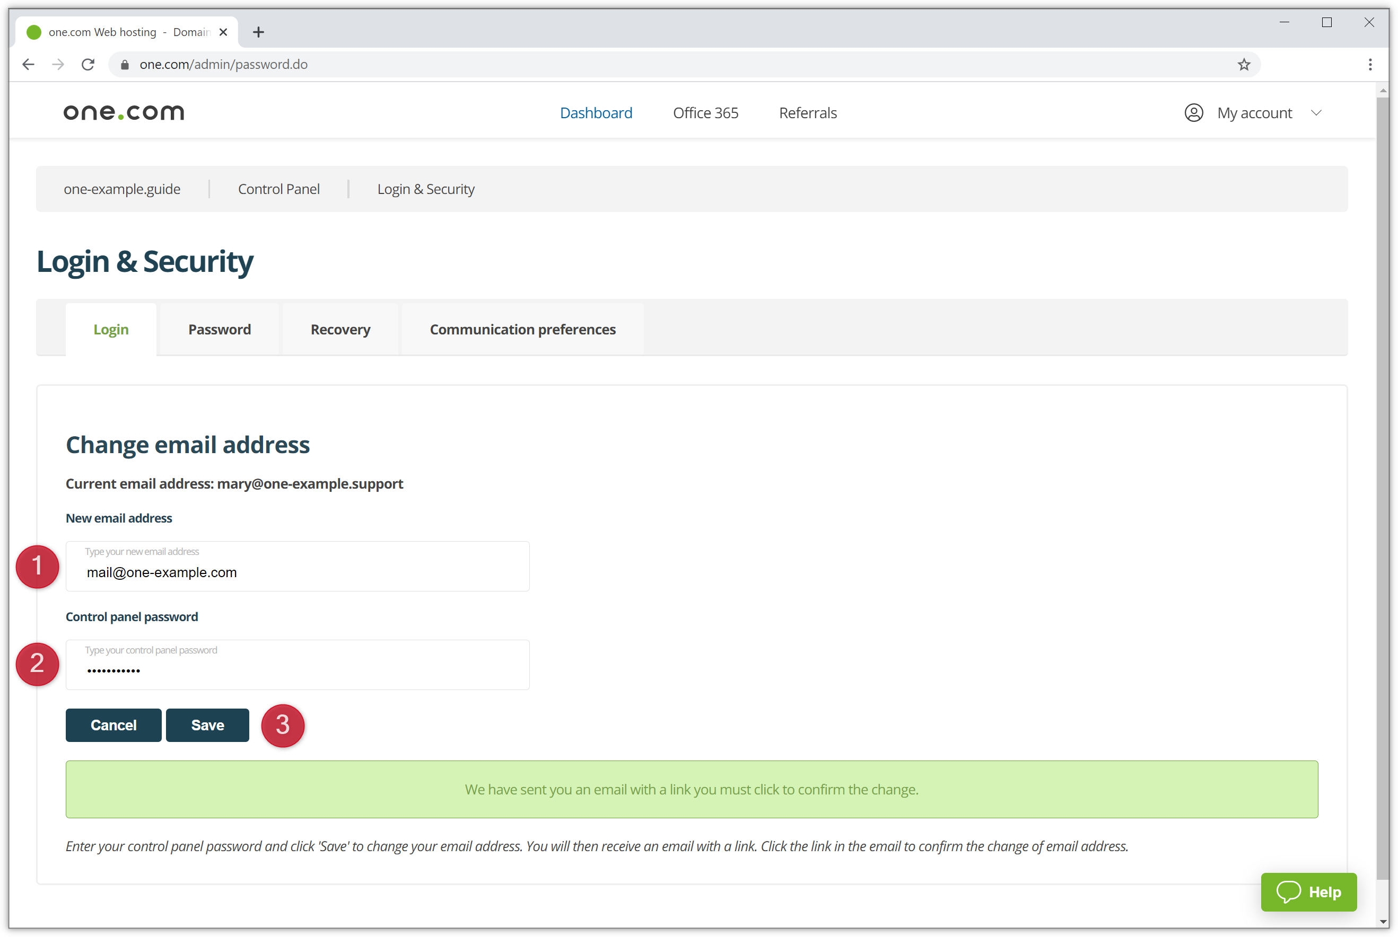
Task: Switch to the Recovery tab
Action: pyautogui.click(x=340, y=329)
